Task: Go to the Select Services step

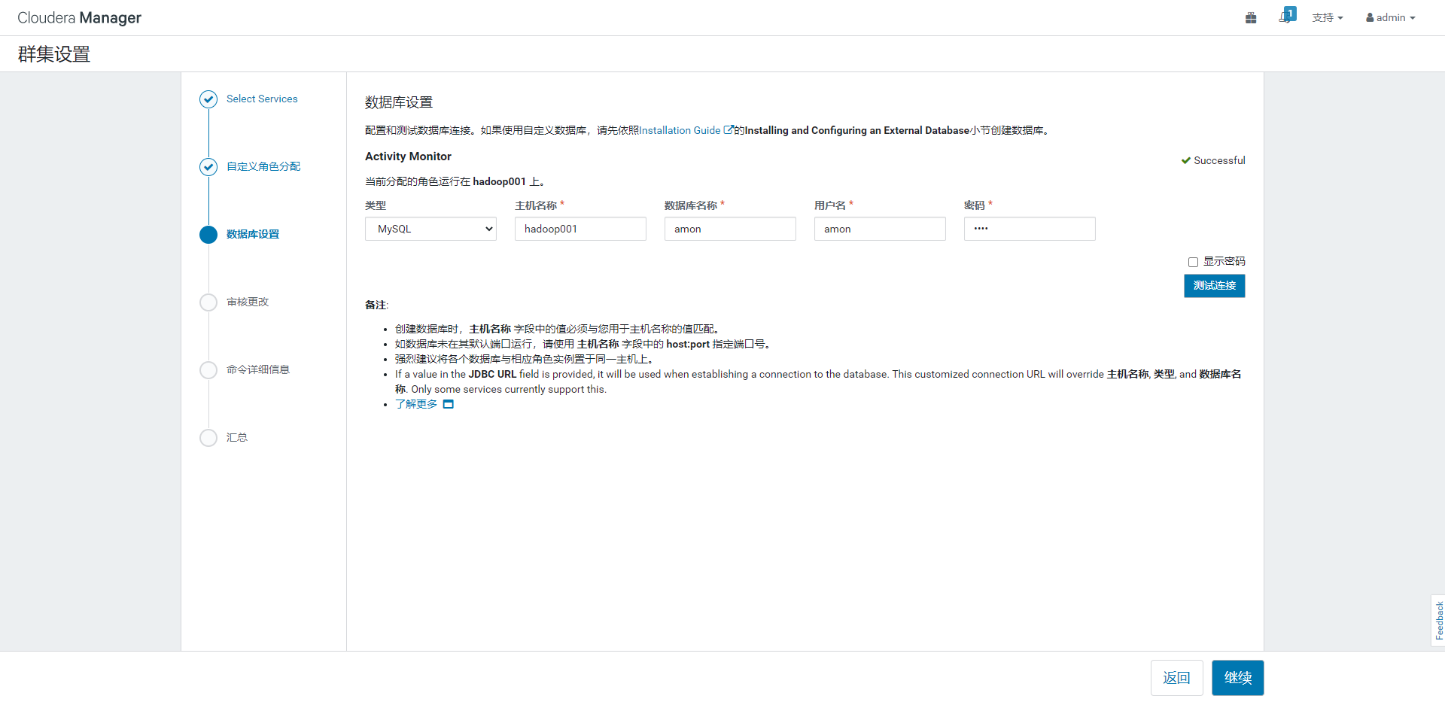Action: coord(262,99)
